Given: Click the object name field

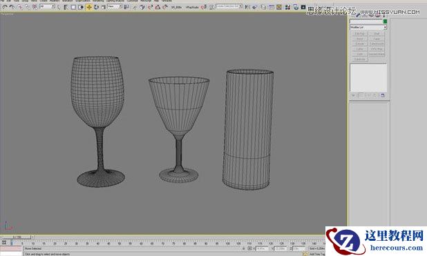Looking at the screenshot, I should pyautogui.click(x=366, y=21).
